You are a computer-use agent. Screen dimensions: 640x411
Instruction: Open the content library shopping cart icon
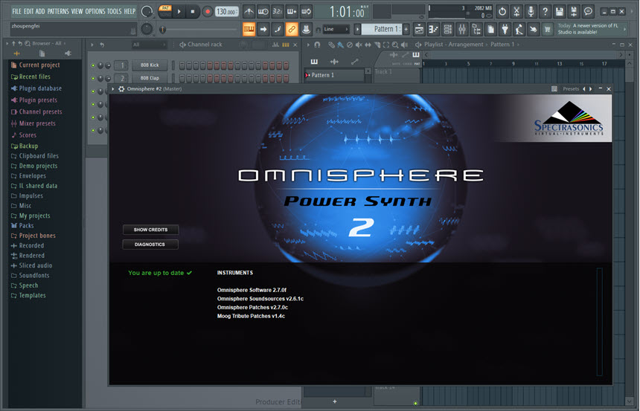pos(547,29)
